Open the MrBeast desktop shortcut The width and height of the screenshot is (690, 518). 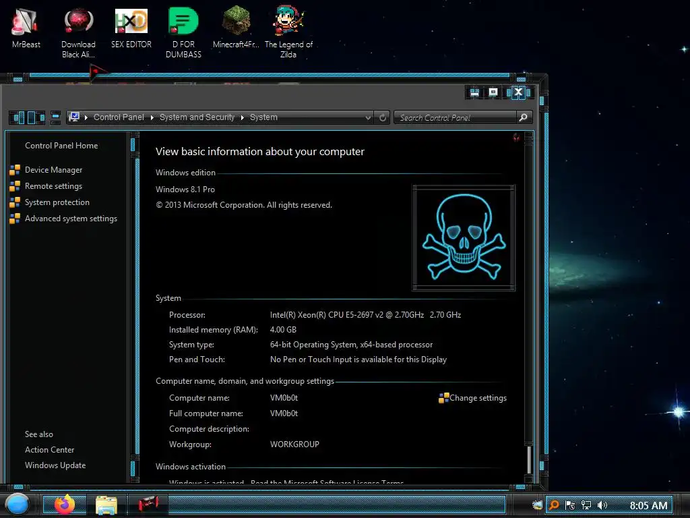pyautogui.click(x=26, y=27)
